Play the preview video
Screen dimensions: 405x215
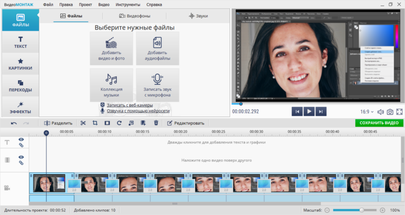coord(309,111)
